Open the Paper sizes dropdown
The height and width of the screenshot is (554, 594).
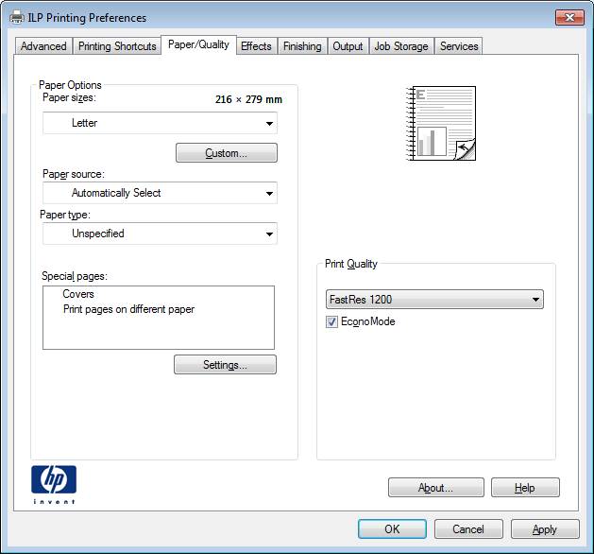(160, 123)
